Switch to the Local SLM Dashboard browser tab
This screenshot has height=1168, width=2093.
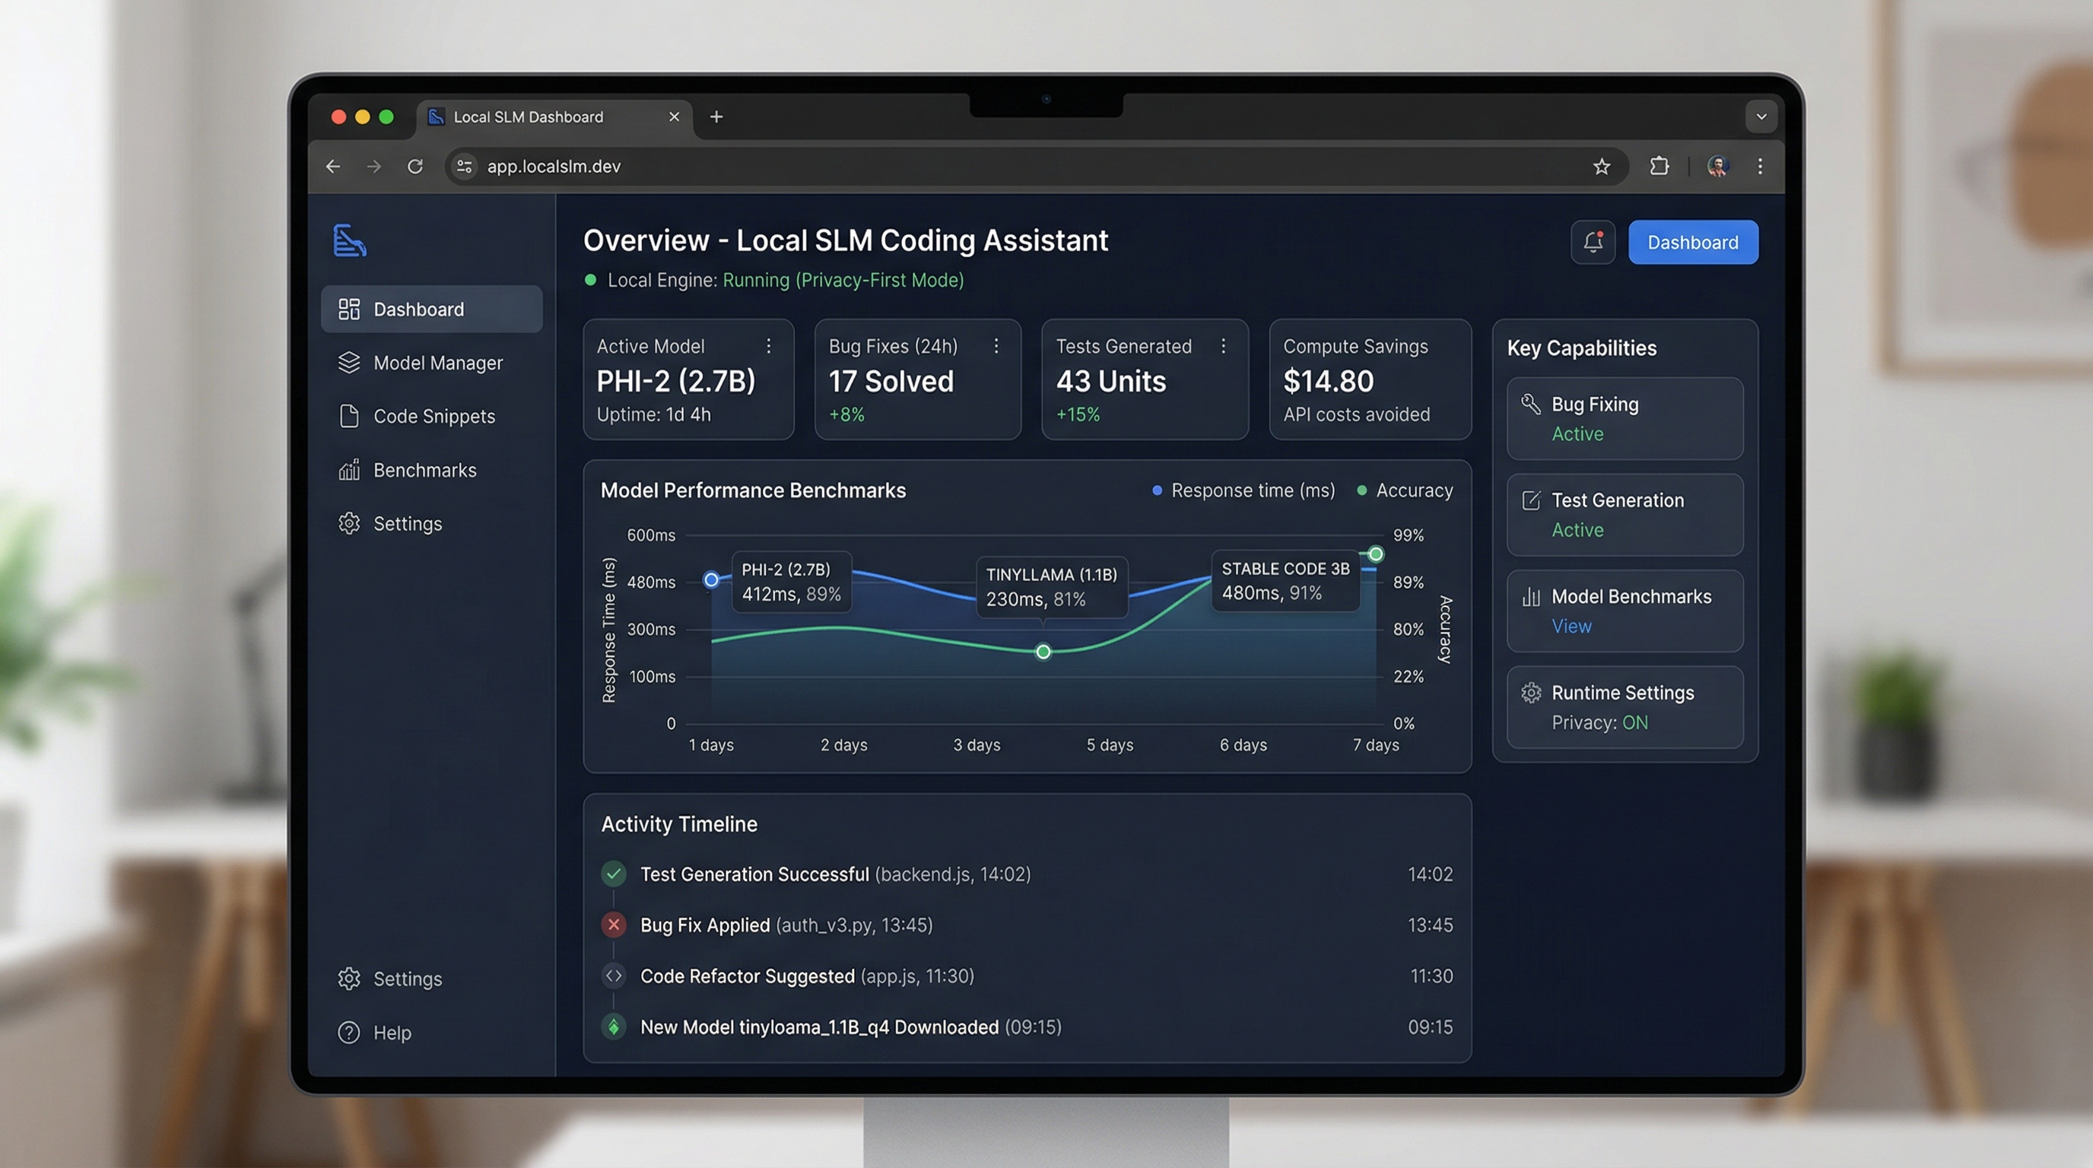coord(528,116)
